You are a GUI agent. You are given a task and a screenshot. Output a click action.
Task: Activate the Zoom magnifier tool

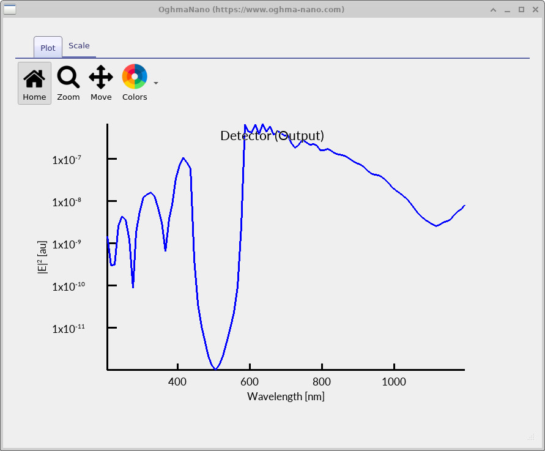(68, 83)
